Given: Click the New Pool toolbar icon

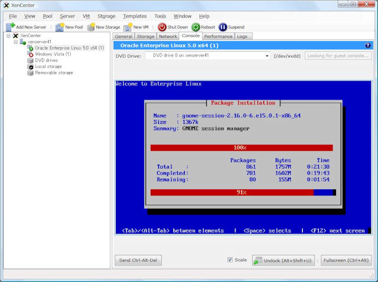Looking at the screenshot, I should (60, 27).
